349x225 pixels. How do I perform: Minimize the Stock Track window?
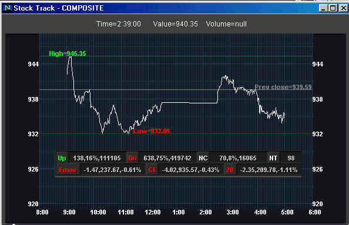tap(323, 8)
